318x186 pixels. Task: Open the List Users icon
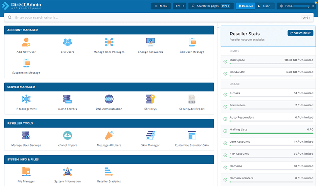[68, 42]
